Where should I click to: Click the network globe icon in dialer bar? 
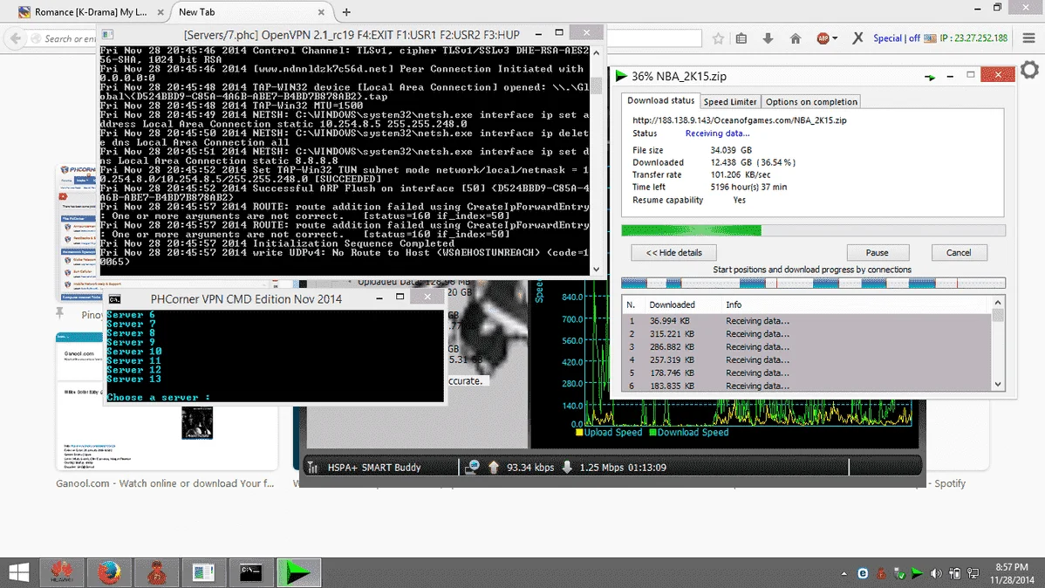tap(472, 468)
